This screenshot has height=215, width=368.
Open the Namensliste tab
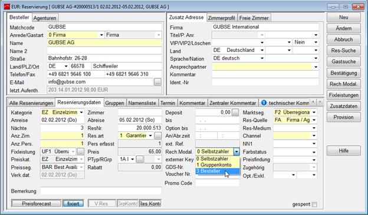[x=142, y=103]
